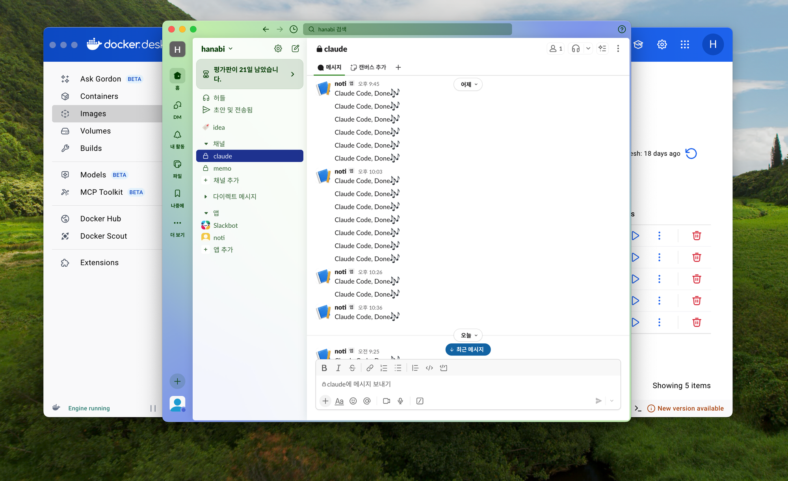Open claude channel more actions menu
This screenshot has height=481, width=788.
point(618,48)
